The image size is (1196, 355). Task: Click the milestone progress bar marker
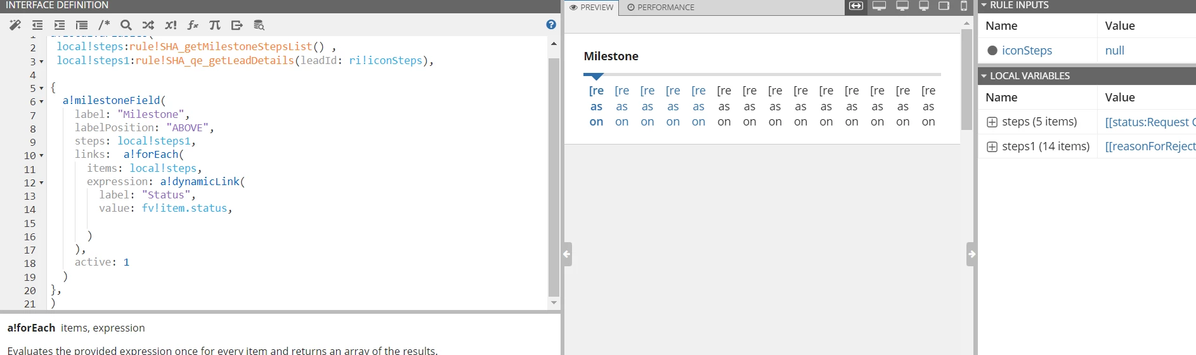[x=595, y=76]
